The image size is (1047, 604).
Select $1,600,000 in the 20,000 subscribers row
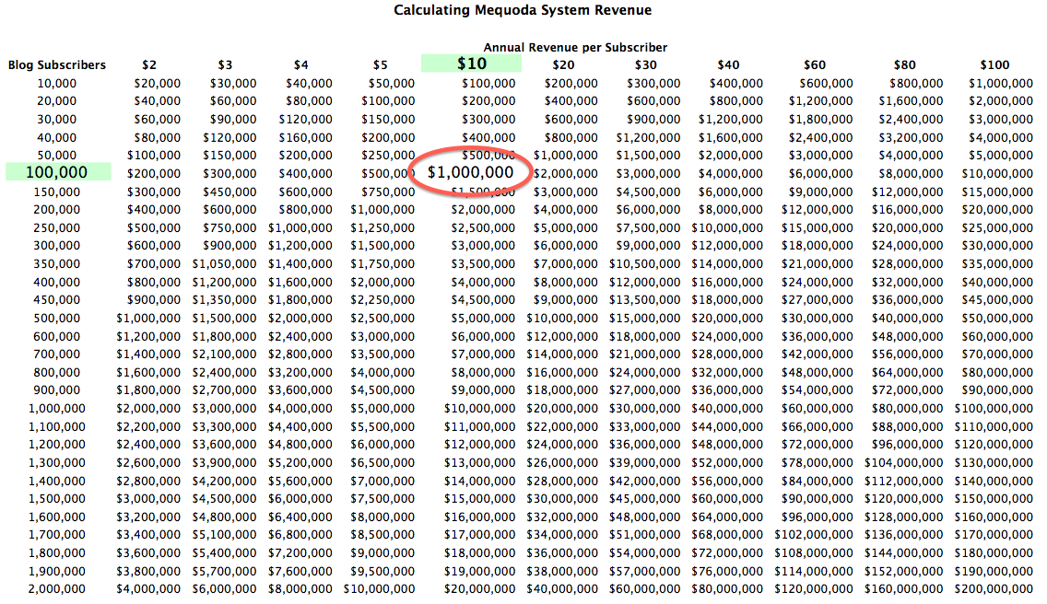tap(911, 101)
